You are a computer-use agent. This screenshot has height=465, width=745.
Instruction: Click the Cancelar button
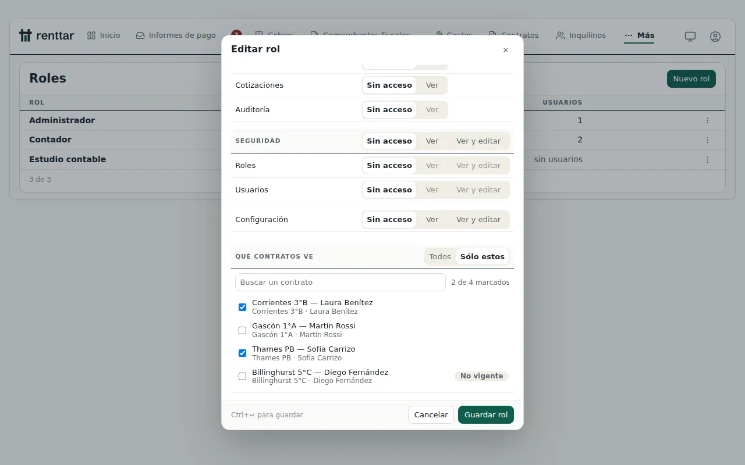[431, 415]
